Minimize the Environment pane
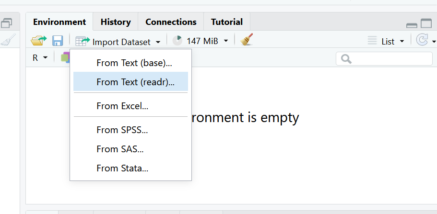The height and width of the screenshot is (214, 437). coord(412,24)
